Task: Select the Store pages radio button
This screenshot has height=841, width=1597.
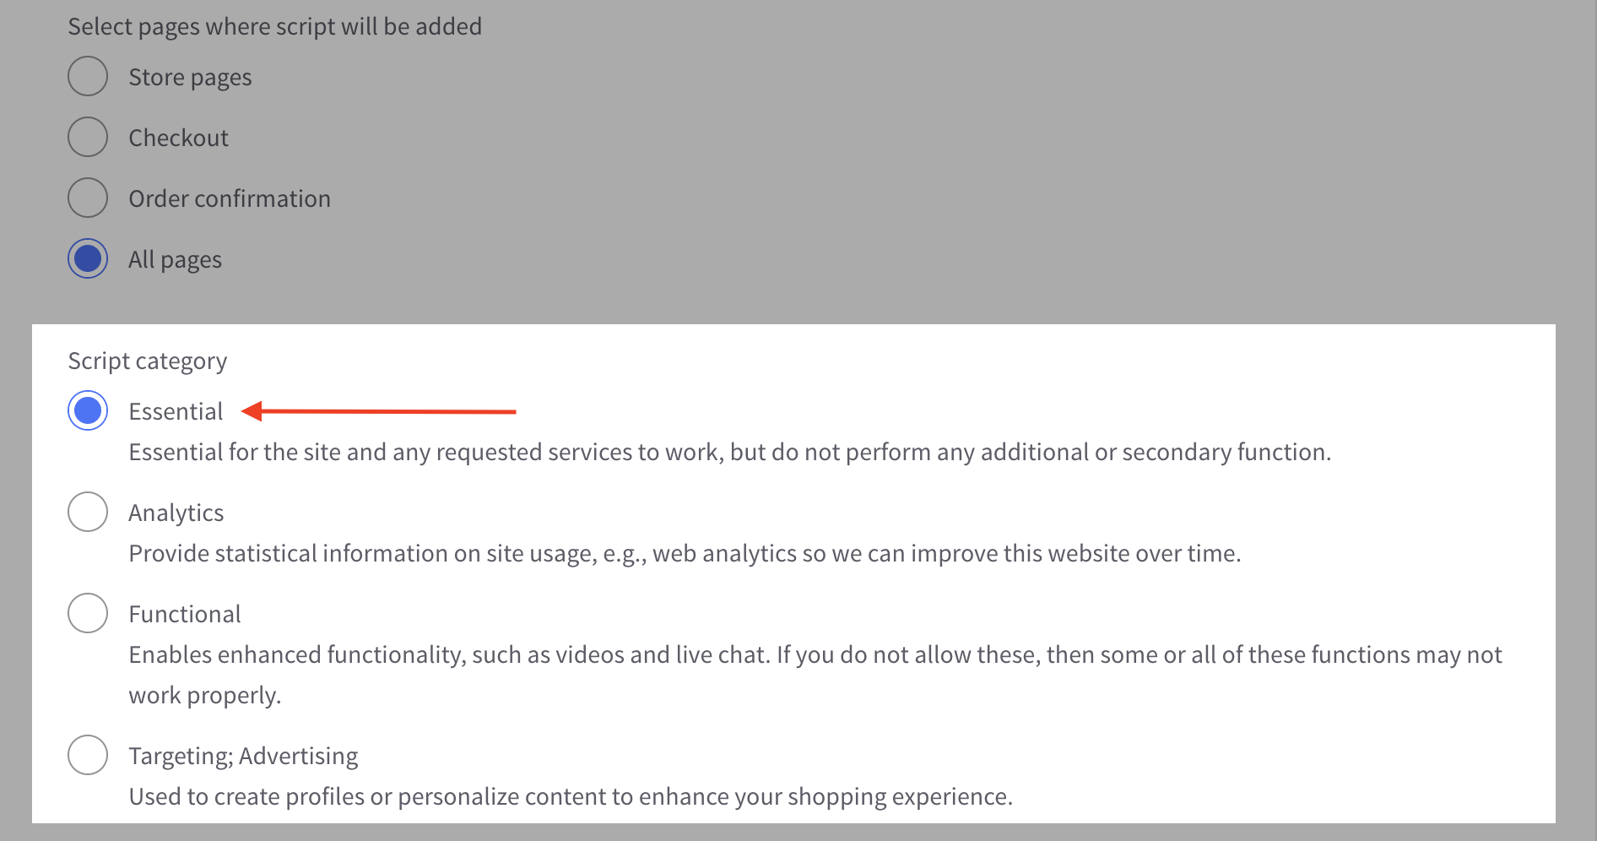Action: click(x=87, y=76)
